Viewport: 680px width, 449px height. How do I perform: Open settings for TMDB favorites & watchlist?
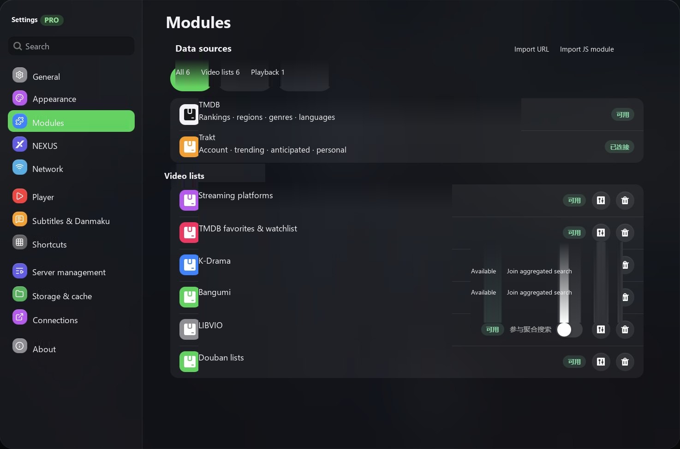point(601,233)
